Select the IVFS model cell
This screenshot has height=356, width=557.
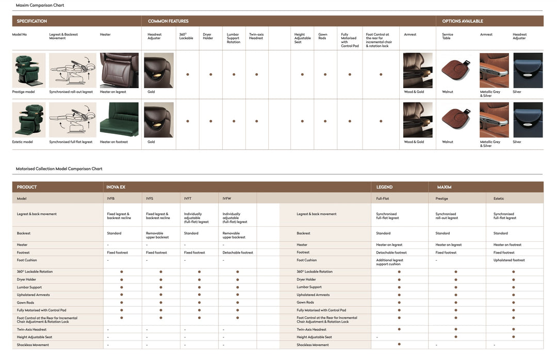pos(161,199)
